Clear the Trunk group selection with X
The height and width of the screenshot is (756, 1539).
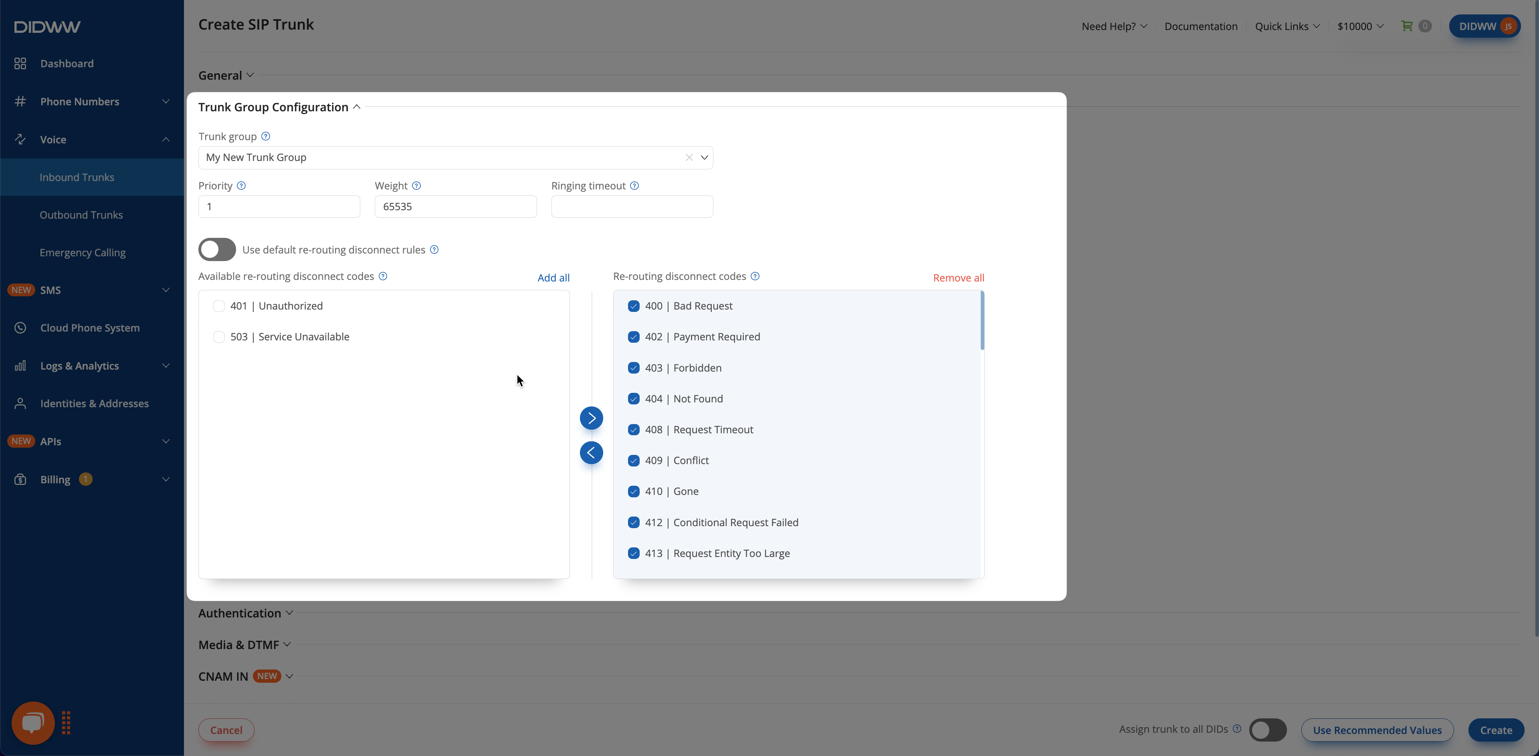689,157
